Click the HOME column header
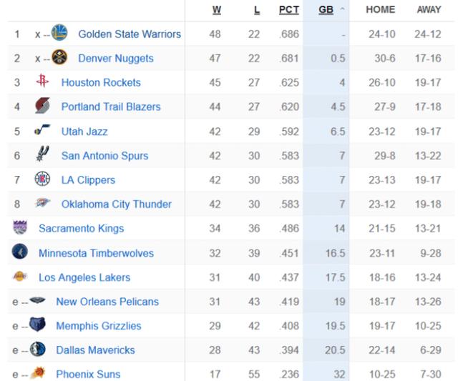The width and height of the screenshot is (458, 381). click(x=381, y=9)
